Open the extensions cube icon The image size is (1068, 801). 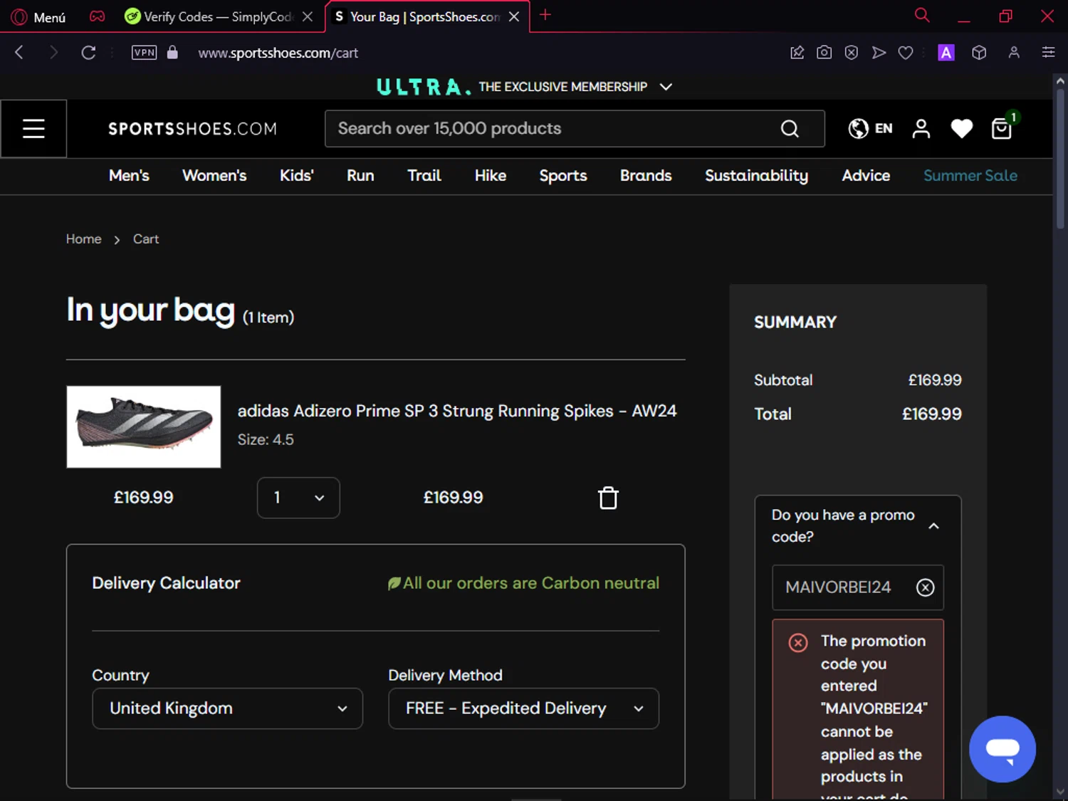coord(979,53)
